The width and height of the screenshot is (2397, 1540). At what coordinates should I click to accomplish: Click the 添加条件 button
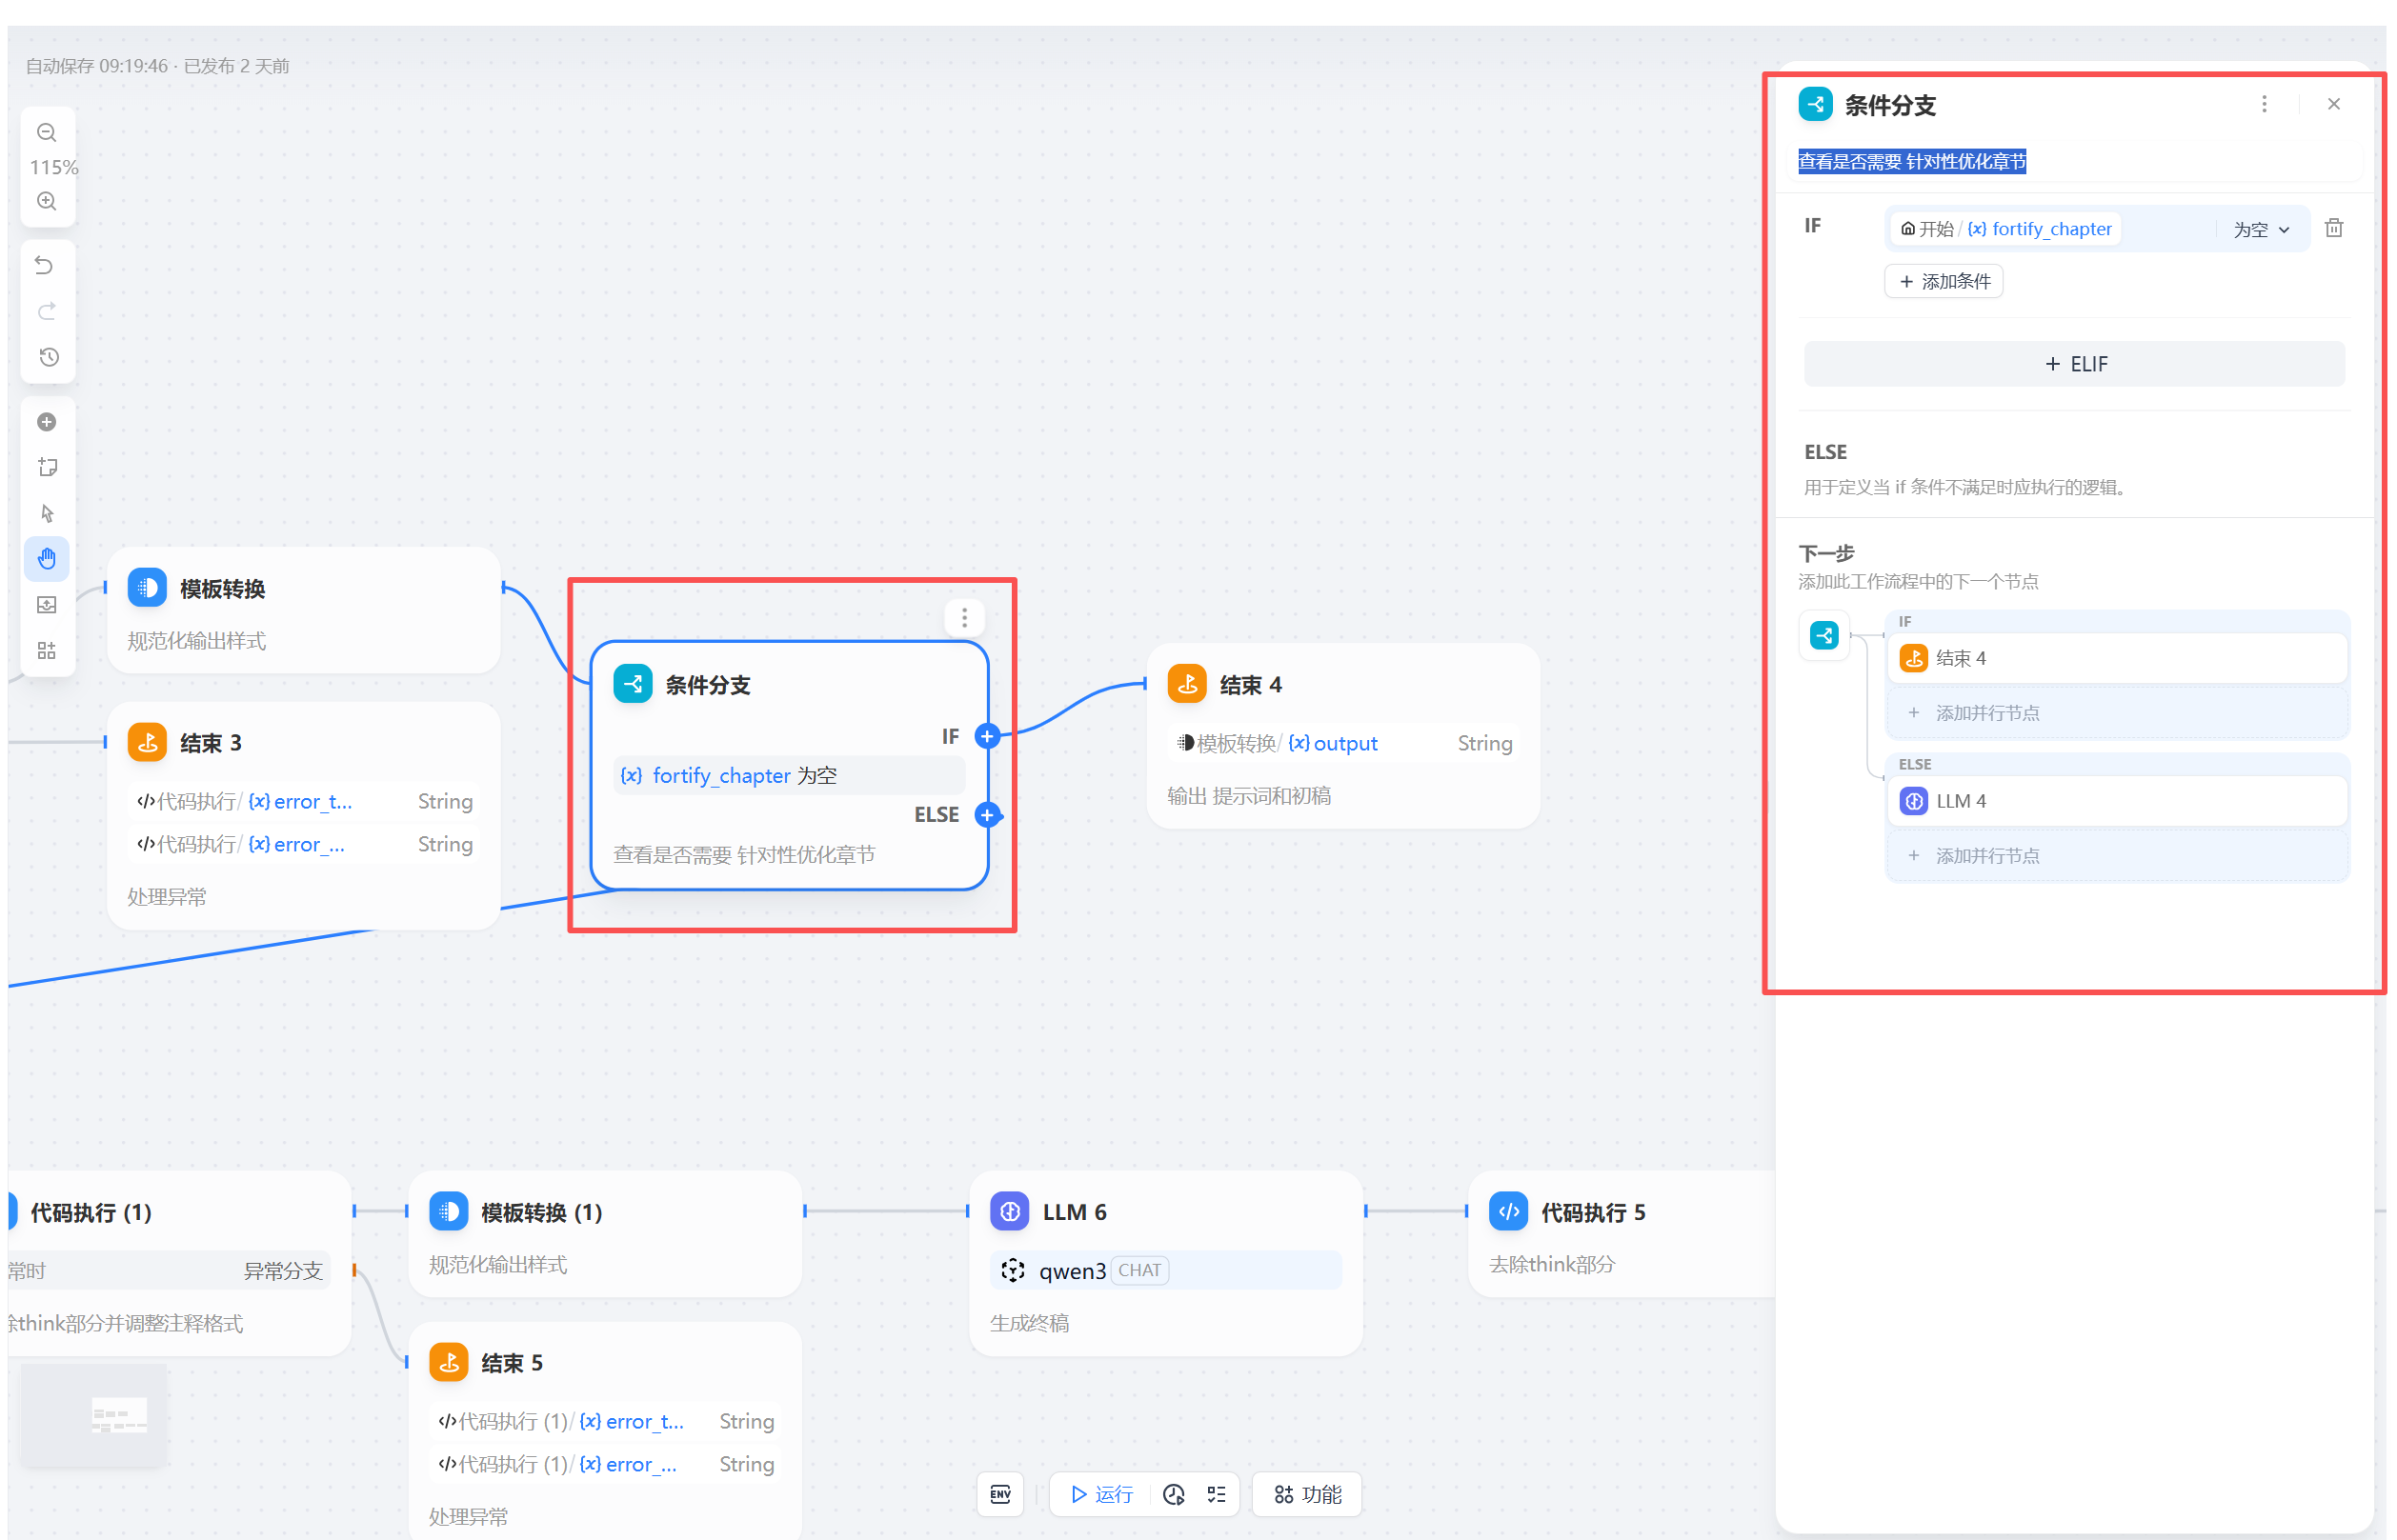[1944, 282]
